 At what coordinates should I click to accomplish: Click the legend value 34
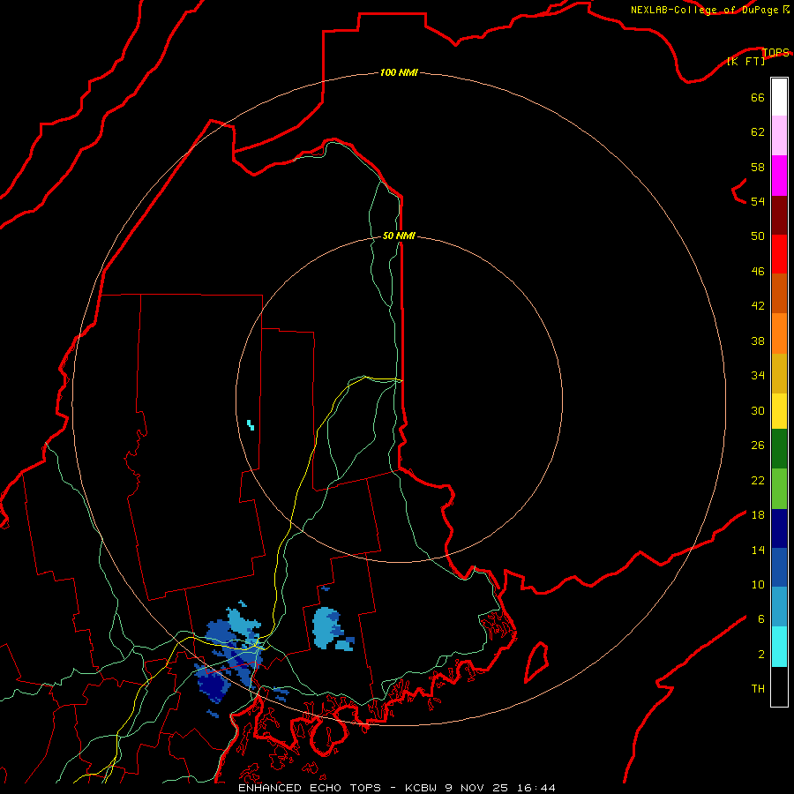tap(758, 376)
